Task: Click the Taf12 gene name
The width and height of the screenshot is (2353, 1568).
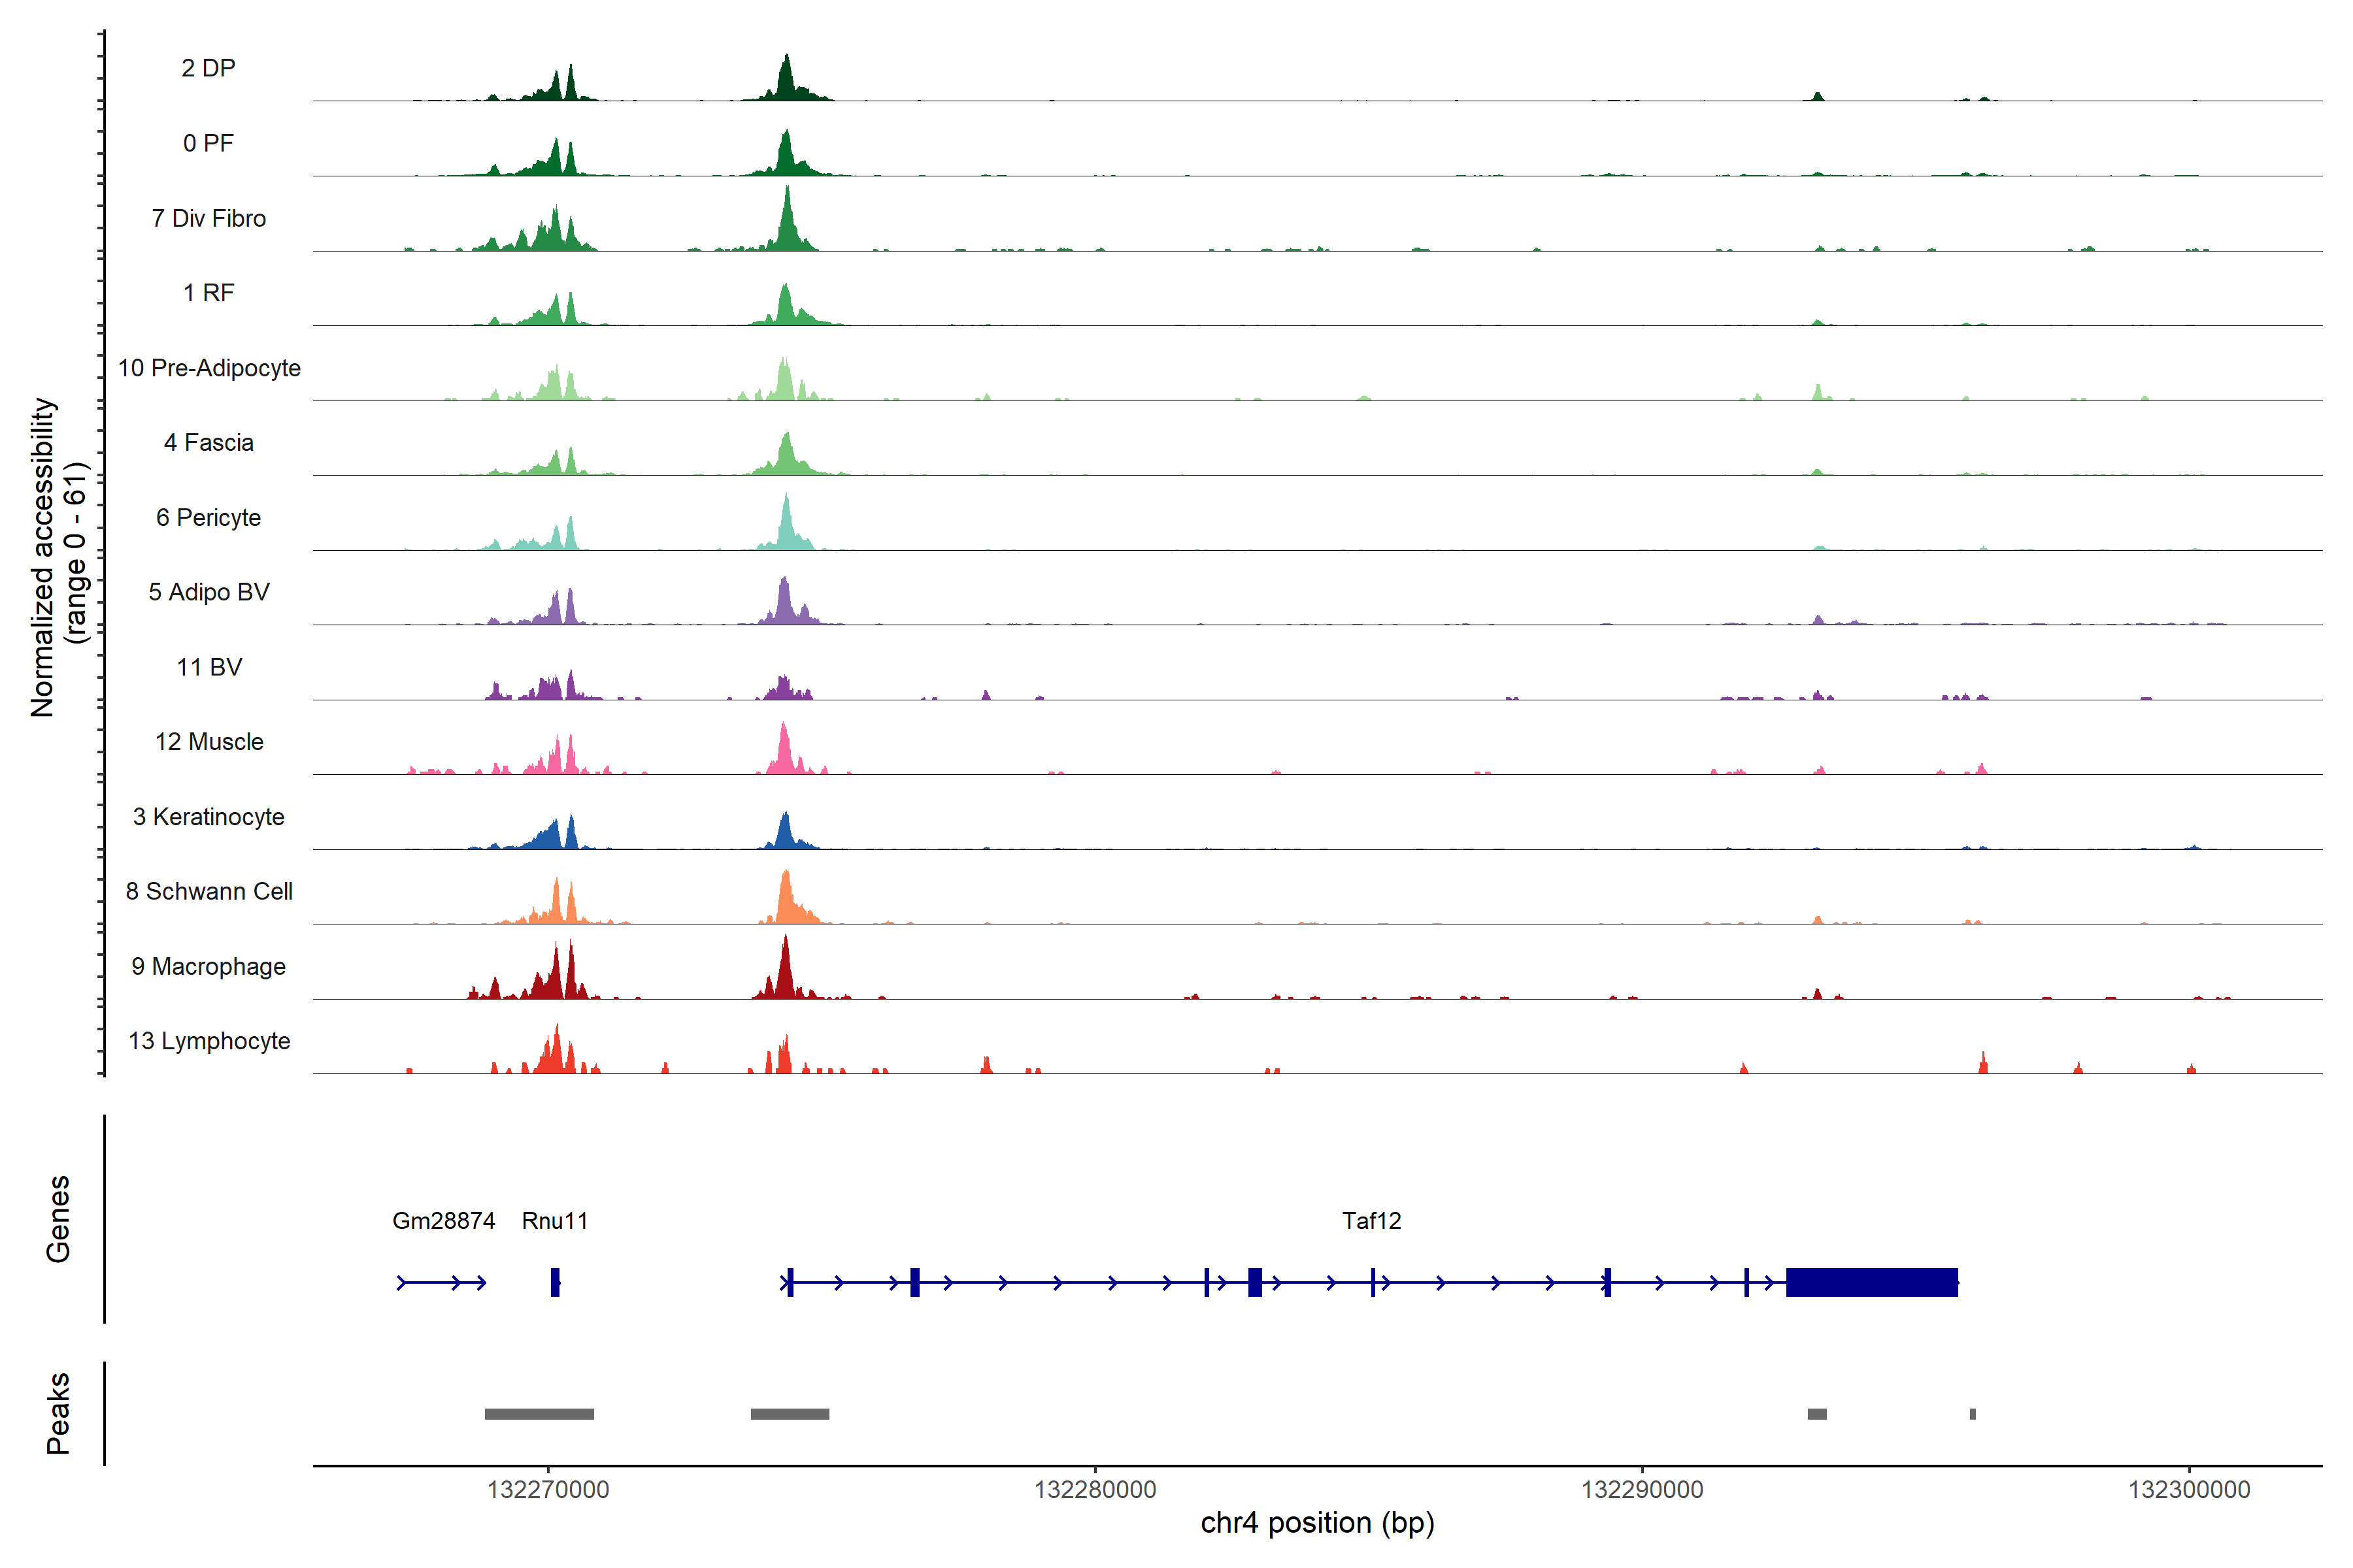Action: [x=1371, y=1221]
